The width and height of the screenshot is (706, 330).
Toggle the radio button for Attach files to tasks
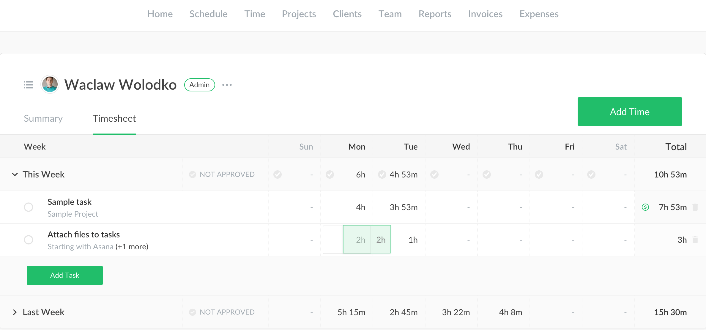click(x=28, y=239)
